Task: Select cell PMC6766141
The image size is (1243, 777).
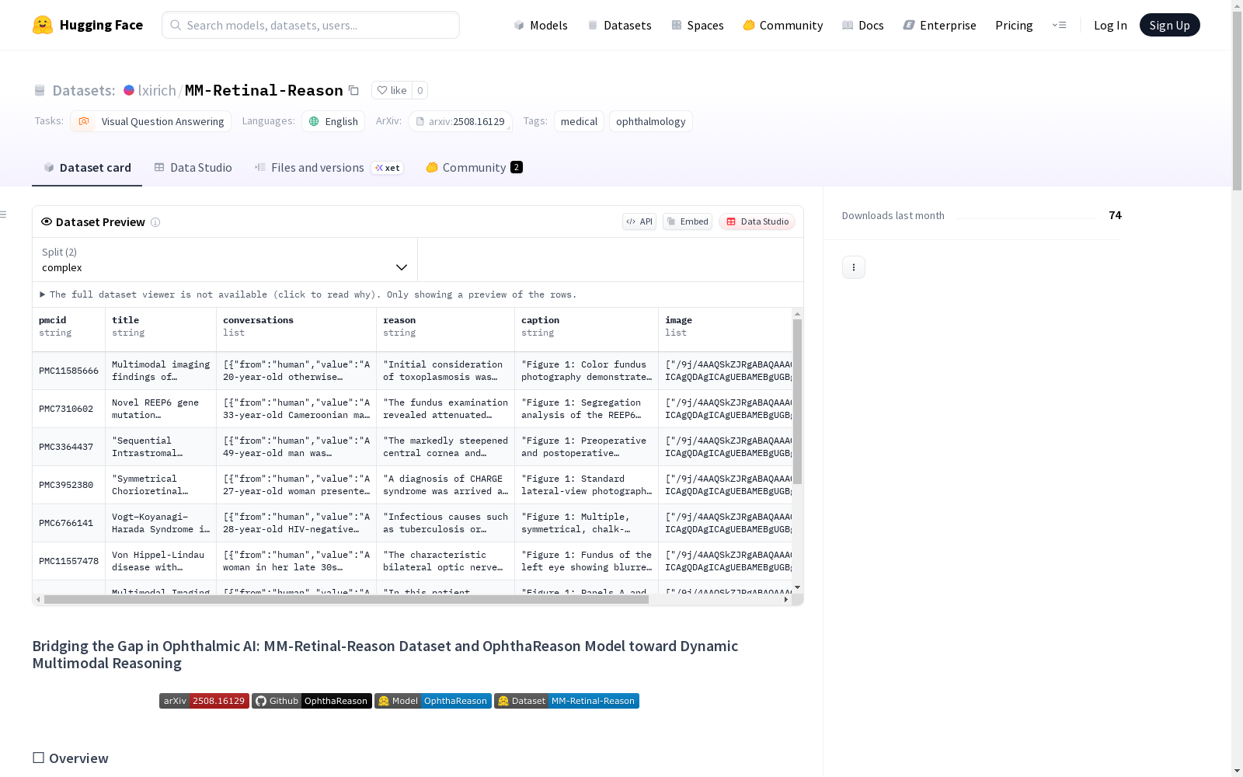Action: click(68, 523)
